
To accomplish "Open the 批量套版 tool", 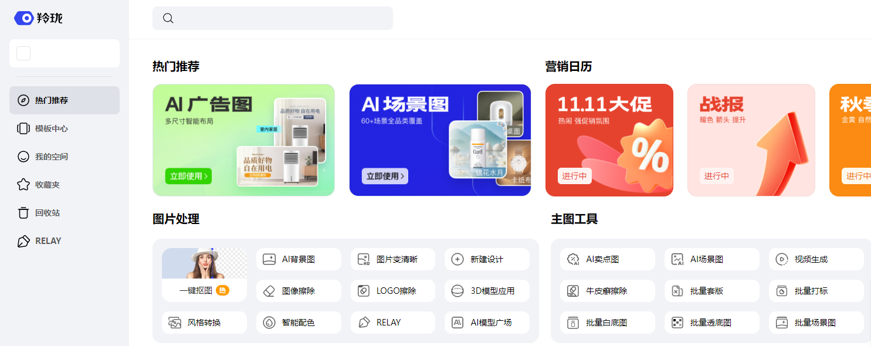I will coord(712,291).
